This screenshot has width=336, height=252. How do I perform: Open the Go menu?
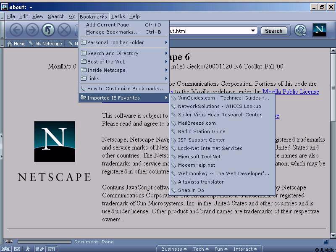click(x=72, y=16)
